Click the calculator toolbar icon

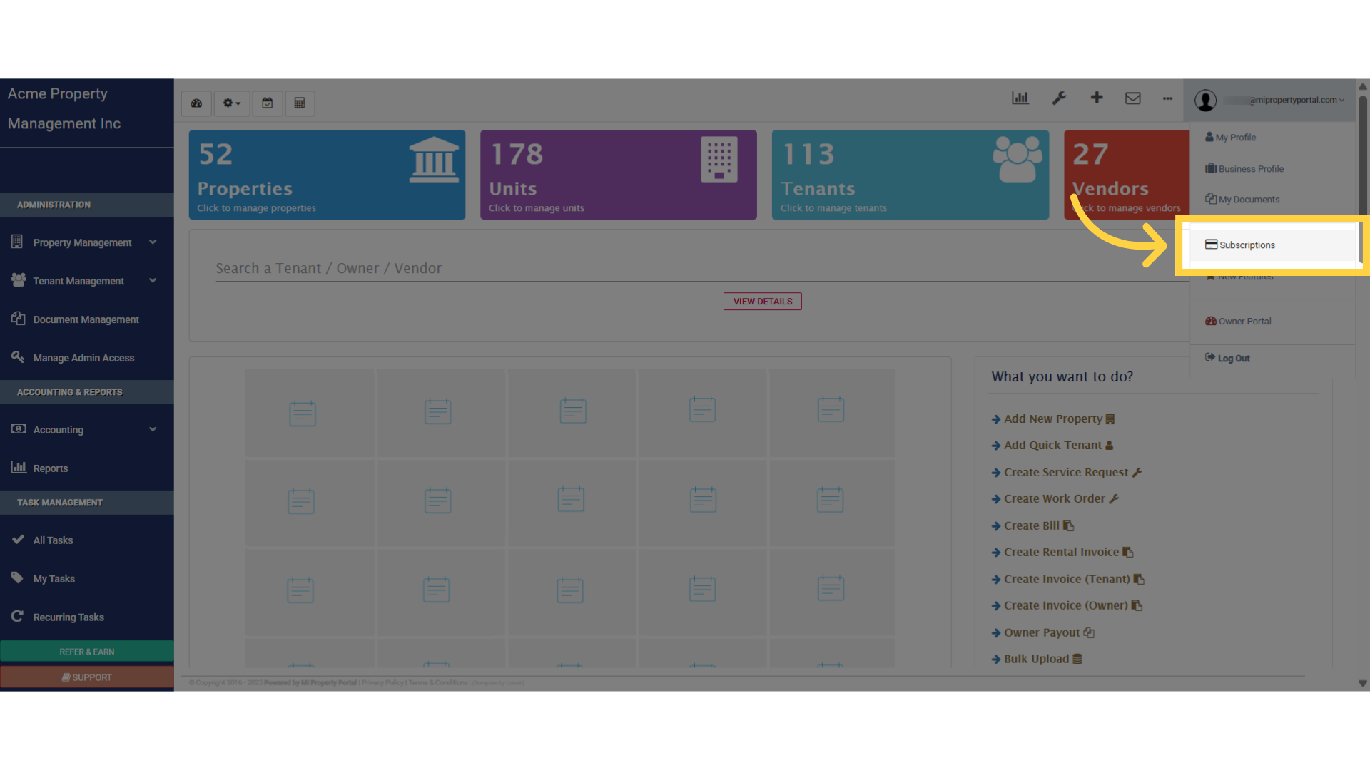point(300,103)
